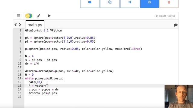Screen dimensions: 193x108
Task: Click the 'pA = sphere' line
Action: tap(60, 38)
